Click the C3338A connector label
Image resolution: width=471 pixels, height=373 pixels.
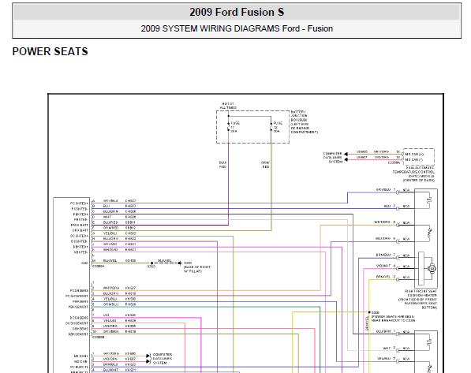99,266
